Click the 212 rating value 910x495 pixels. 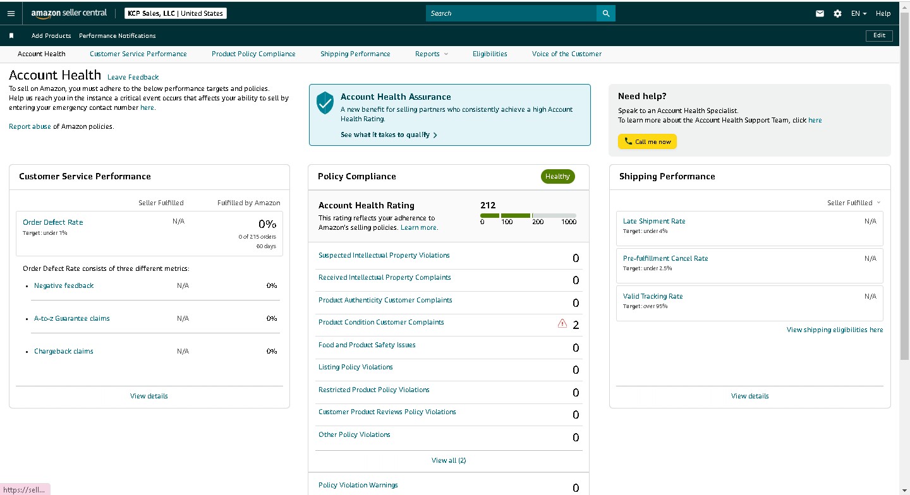tap(488, 205)
